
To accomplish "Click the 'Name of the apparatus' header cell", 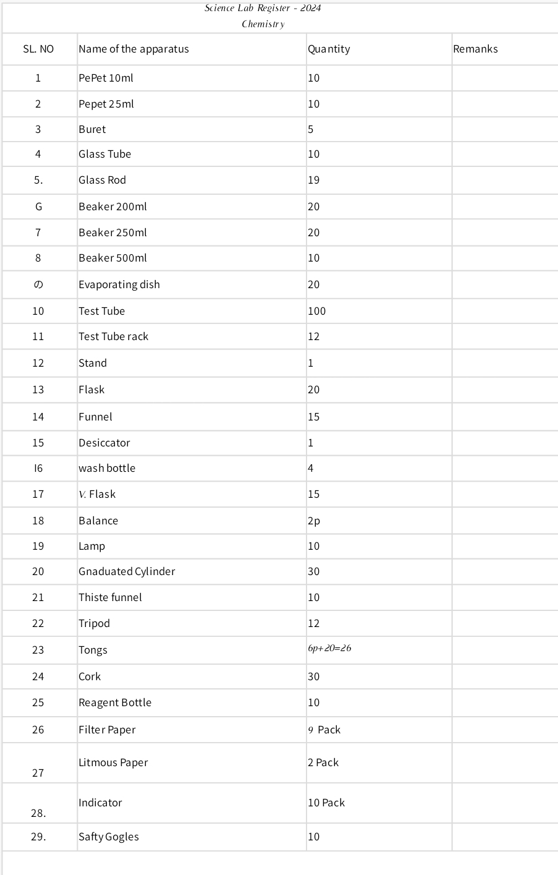I will [x=133, y=49].
